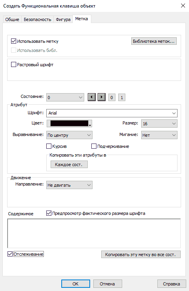Click Каждое сост. button
189x291 pixels.
tap(69, 165)
